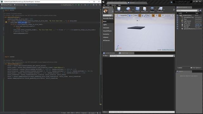This screenshot has height=114, width=203.
Task: Toggle visibility of Player Start actor
Action: coord(177,23)
